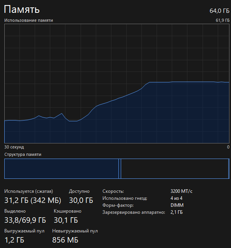The height and width of the screenshot is (248, 231).
Task: Click the "Выделено" label
Action: pyautogui.click(x=15, y=211)
